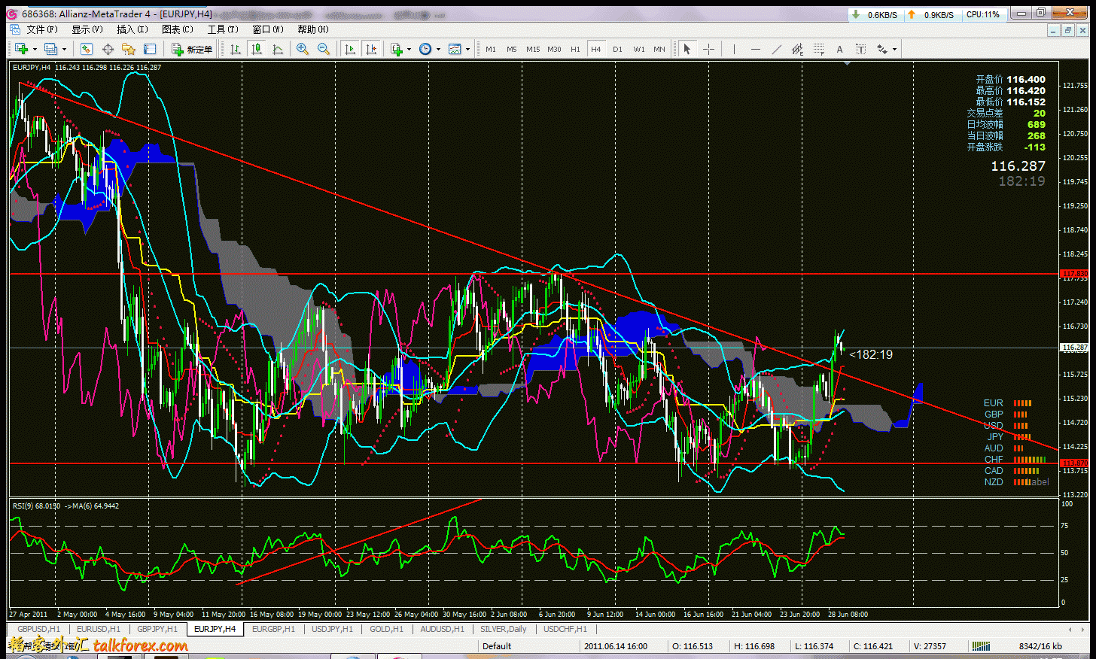Switch to the GOLD,H1 chart tab

point(386,629)
